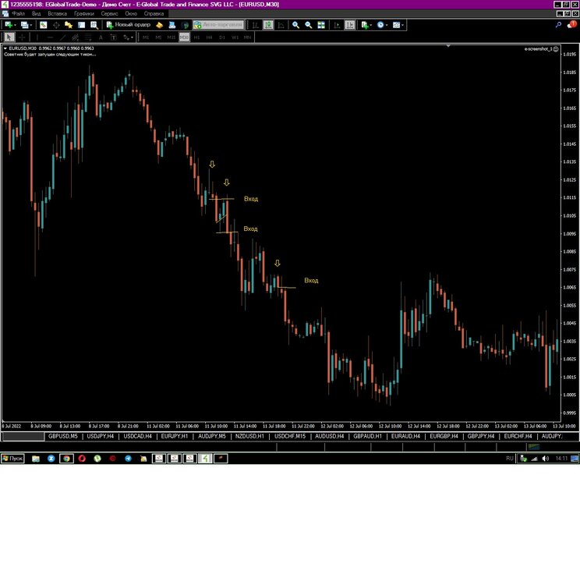Click the volume speaker tray icon
580x585 pixels.
tap(546, 459)
